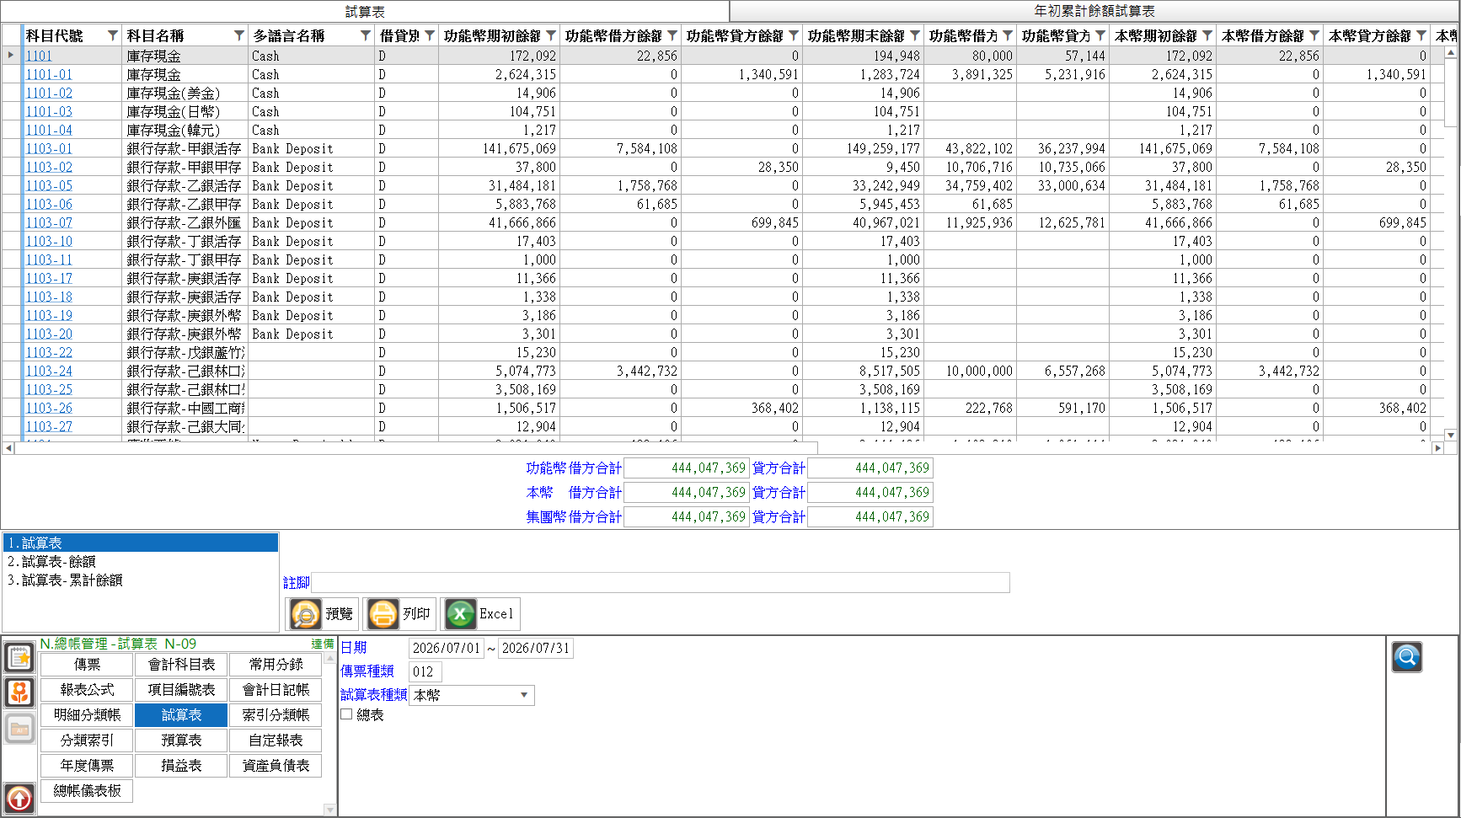Click the grid's horizontal scrollbar right arrow

click(x=1437, y=448)
